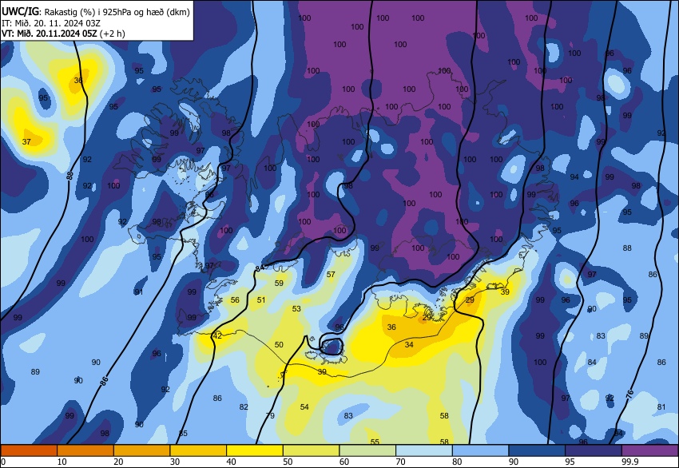Click the legend tick label '70'
The height and width of the screenshot is (468, 679).
click(x=400, y=462)
